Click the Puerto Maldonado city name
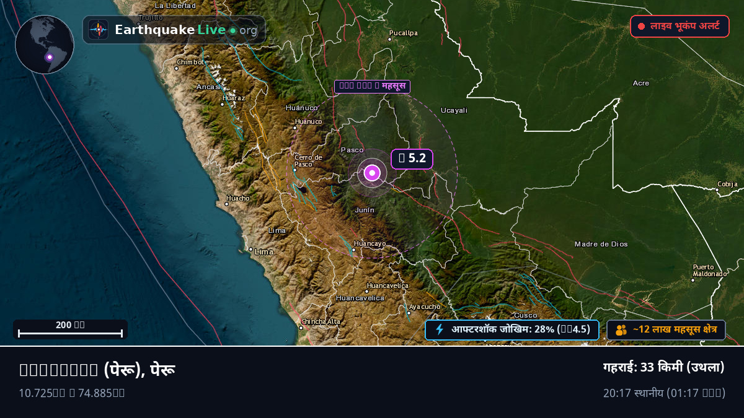Image resolution: width=744 pixels, height=418 pixels. [x=710, y=270]
